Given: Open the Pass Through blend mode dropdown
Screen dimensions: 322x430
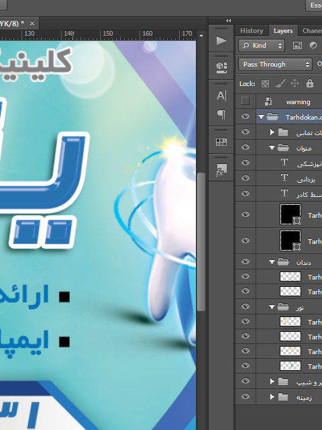Looking at the screenshot, I should [x=275, y=64].
